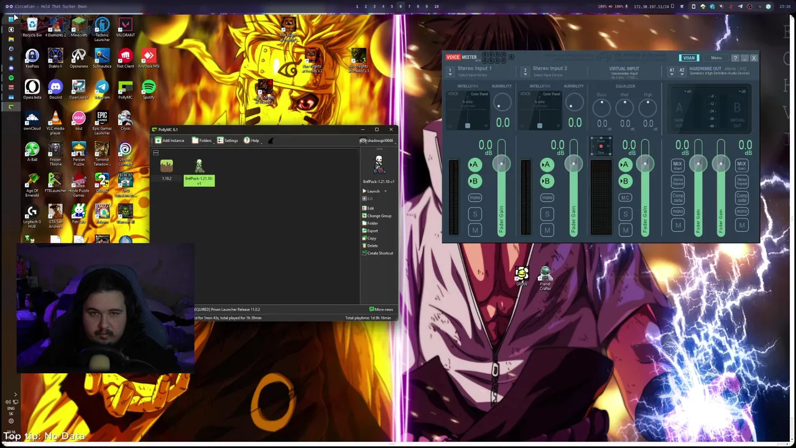
Task: Open the Folders dropdown in PollyMC
Action: (203, 141)
